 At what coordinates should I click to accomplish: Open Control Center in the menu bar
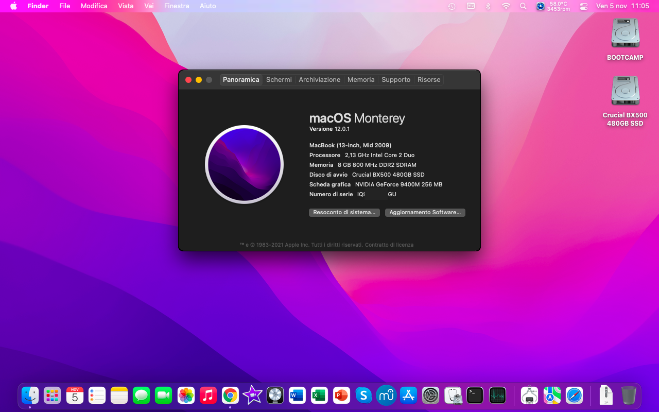(583, 6)
